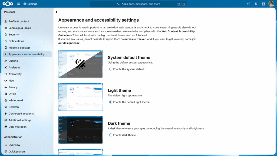Click the Whiteboard icon in sidebar
This screenshot has width=277, height=156.
6,100
